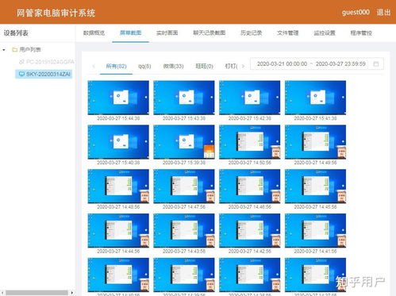Viewport: 396px width, 296px height.
Task: Click the end date 2020-03-27 23:59:59 field
Action: 340,64
